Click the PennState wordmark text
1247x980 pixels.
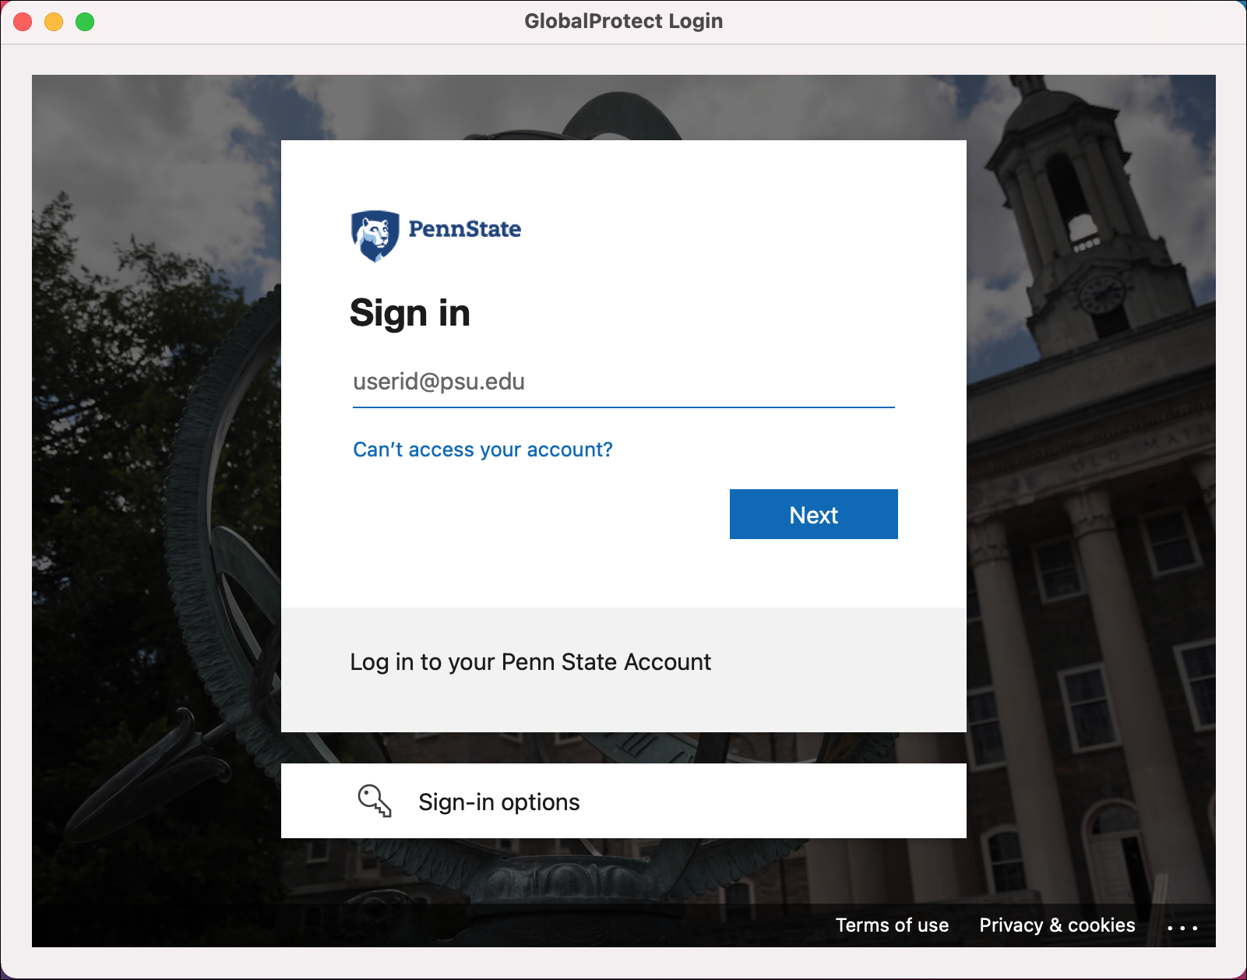(464, 229)
